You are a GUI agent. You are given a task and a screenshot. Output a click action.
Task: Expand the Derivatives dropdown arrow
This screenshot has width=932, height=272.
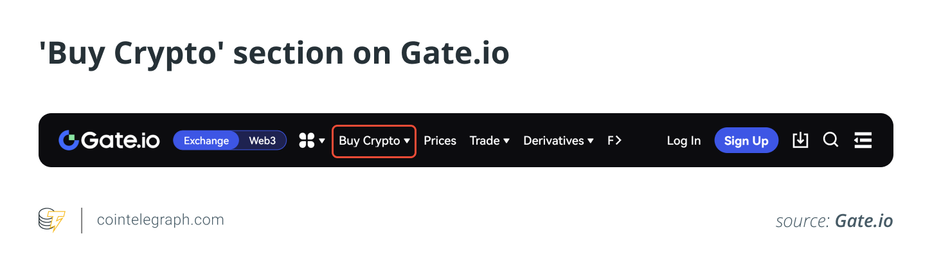click(x=591, y=141)
